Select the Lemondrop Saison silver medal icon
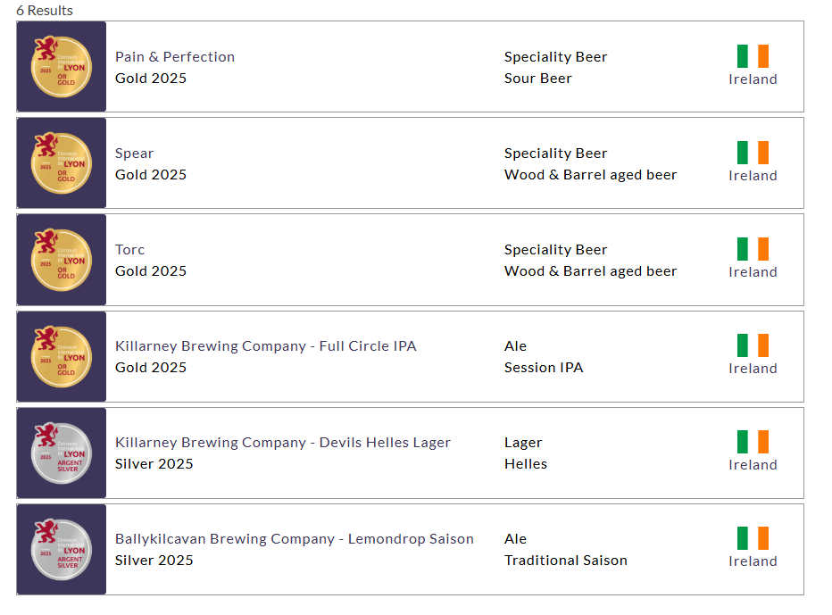The height and width of the screenshot is (615, 832). click(61, 549)
